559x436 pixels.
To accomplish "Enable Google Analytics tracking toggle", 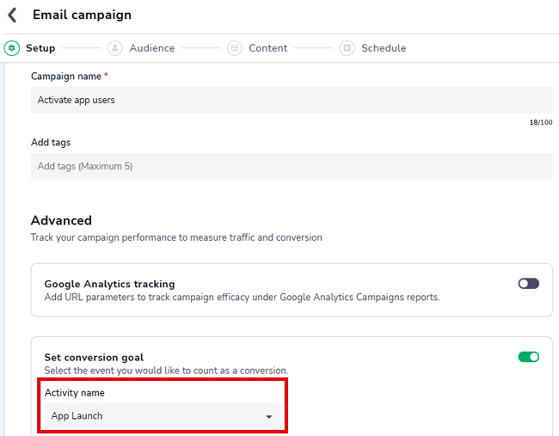I will [528, 284].
